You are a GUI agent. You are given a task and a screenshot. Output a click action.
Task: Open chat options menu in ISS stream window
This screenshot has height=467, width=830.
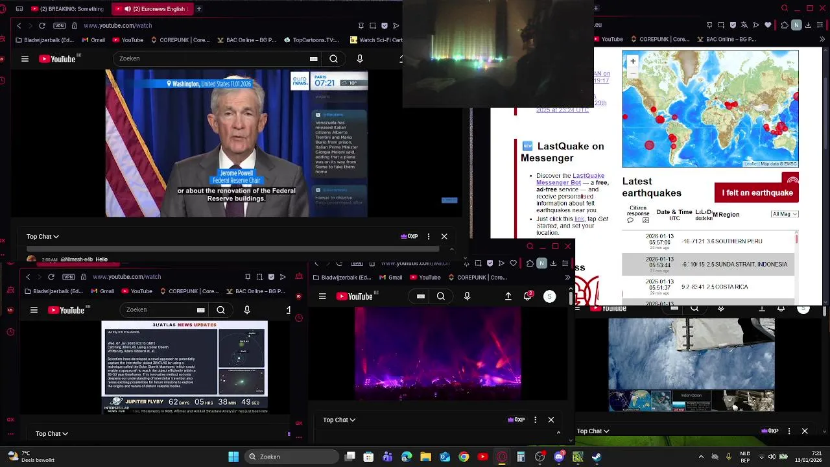(789, 431)
